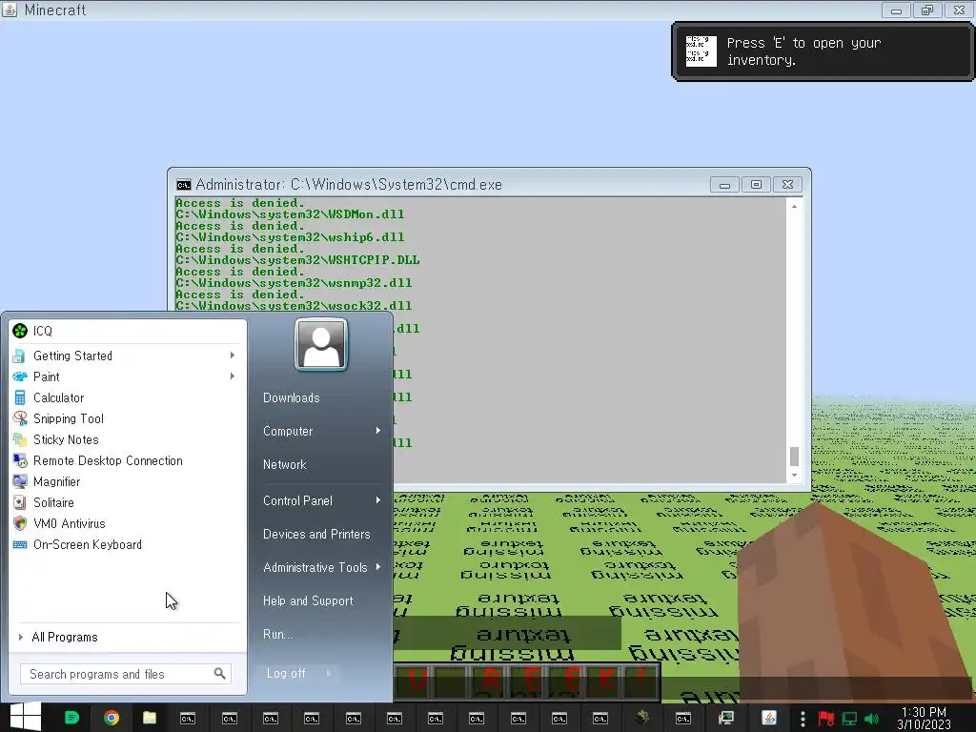The width and height of the screenshot is (976, 732).
Task: Select the Minecraft hotbar slot showing 'U'
Action: tap(417, 681)
